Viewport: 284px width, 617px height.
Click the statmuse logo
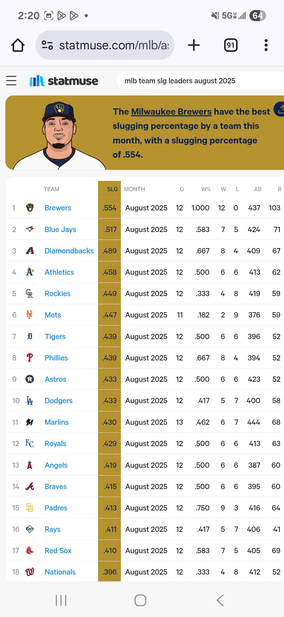(x=63, y=81)
